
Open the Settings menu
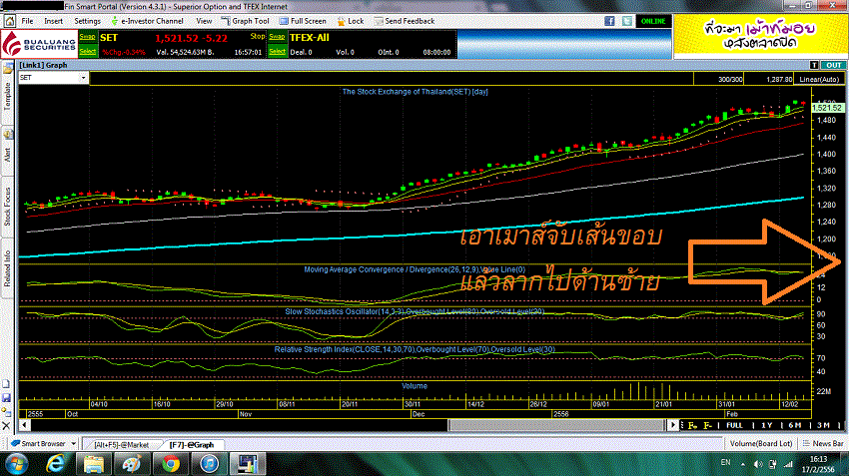pyautogui.click(x=87, y=21)
